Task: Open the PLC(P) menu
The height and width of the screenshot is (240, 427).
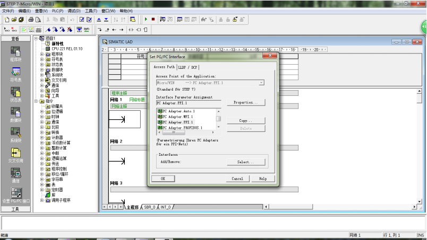Action: (57, 11)
